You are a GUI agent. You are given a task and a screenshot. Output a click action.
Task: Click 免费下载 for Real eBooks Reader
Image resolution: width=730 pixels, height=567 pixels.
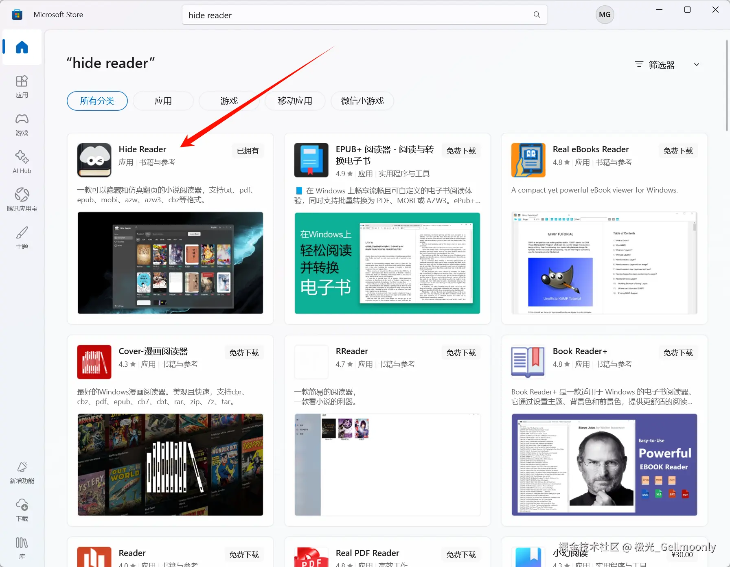[x=678, y=151]
